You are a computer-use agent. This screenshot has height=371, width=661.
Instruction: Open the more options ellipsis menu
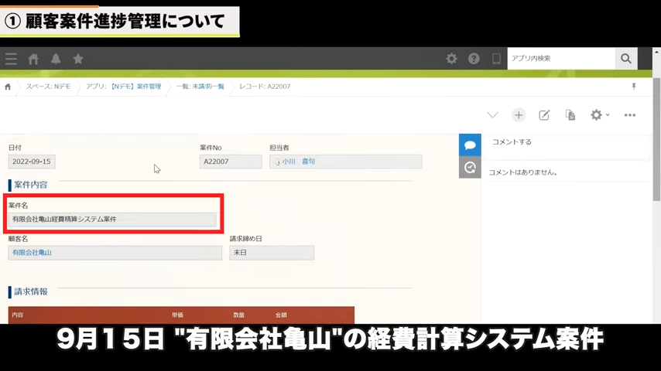click(630, 115)
